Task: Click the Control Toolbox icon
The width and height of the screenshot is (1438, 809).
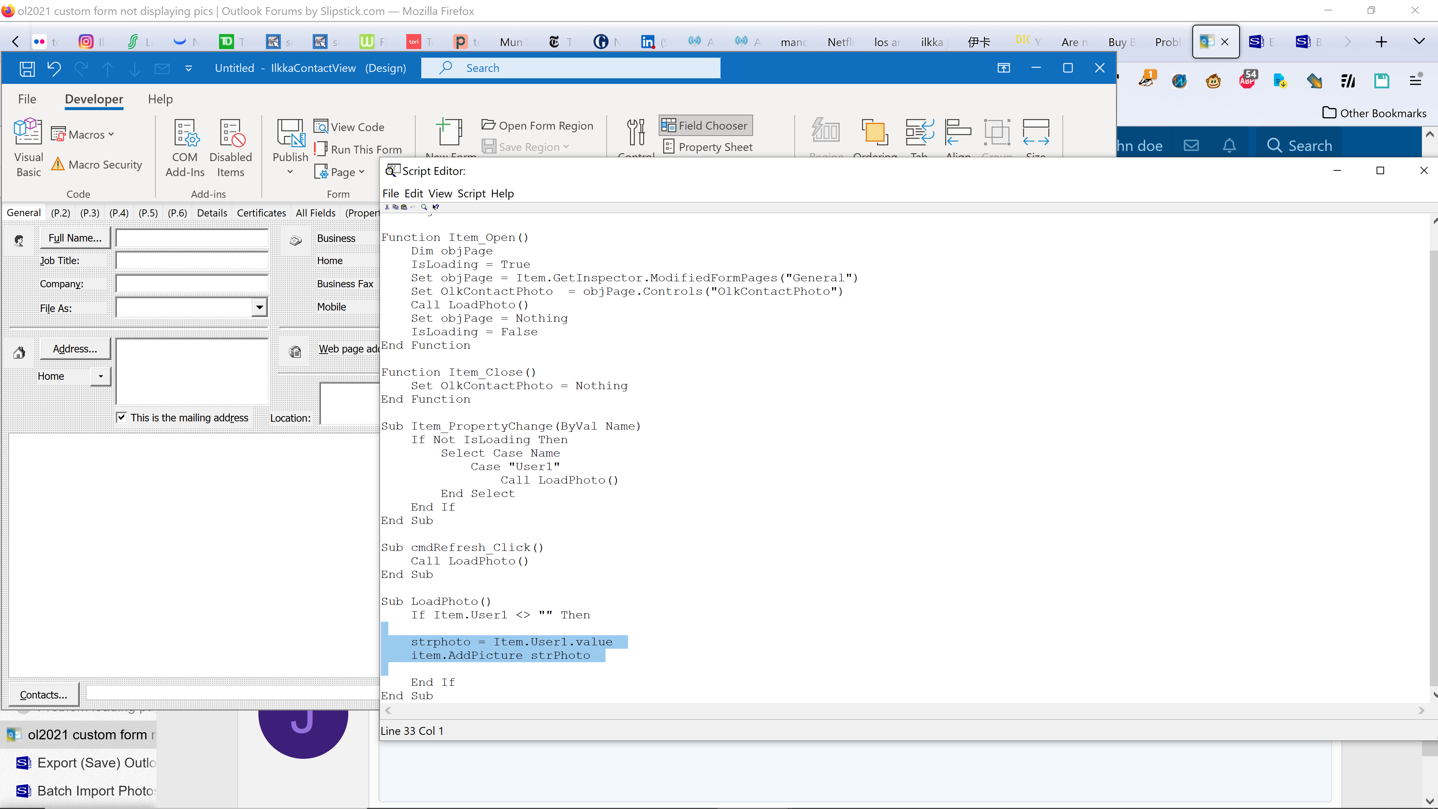Action: point(636,132)
